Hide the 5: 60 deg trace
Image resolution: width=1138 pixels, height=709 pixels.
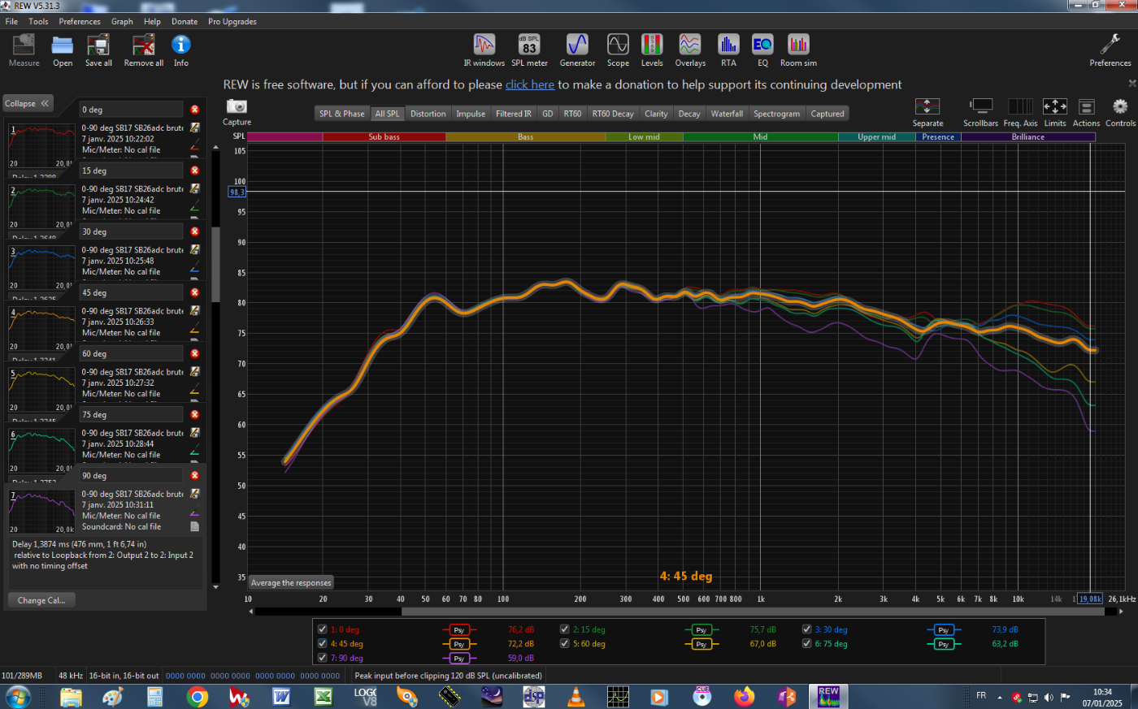(565, 644)
